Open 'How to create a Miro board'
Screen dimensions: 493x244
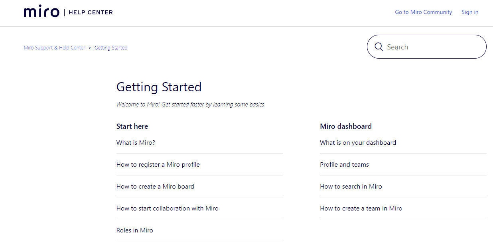pos(155,187)
